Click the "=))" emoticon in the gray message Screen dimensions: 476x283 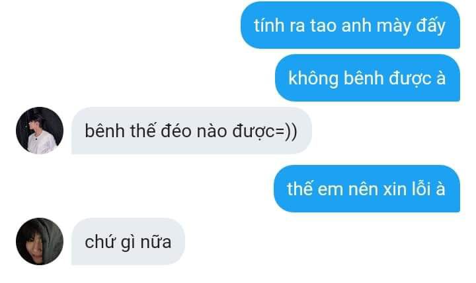[x=286, y=131]
